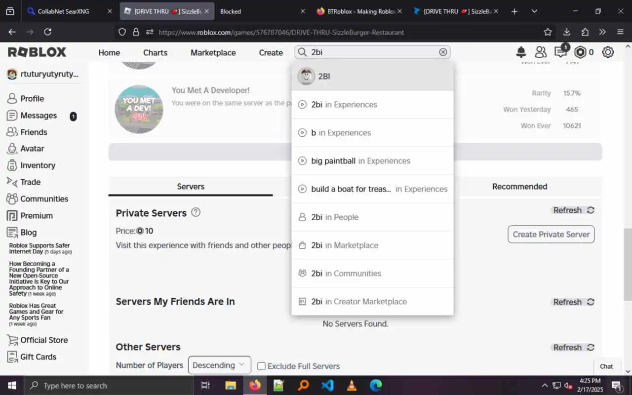Open Firefox application menu

621,32
